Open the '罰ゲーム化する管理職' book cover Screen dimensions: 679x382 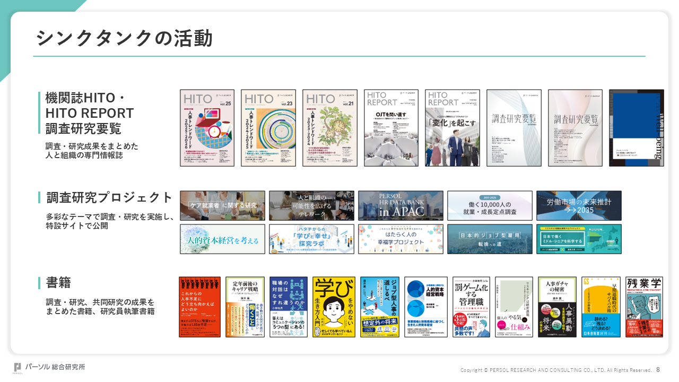pos(471,307)
